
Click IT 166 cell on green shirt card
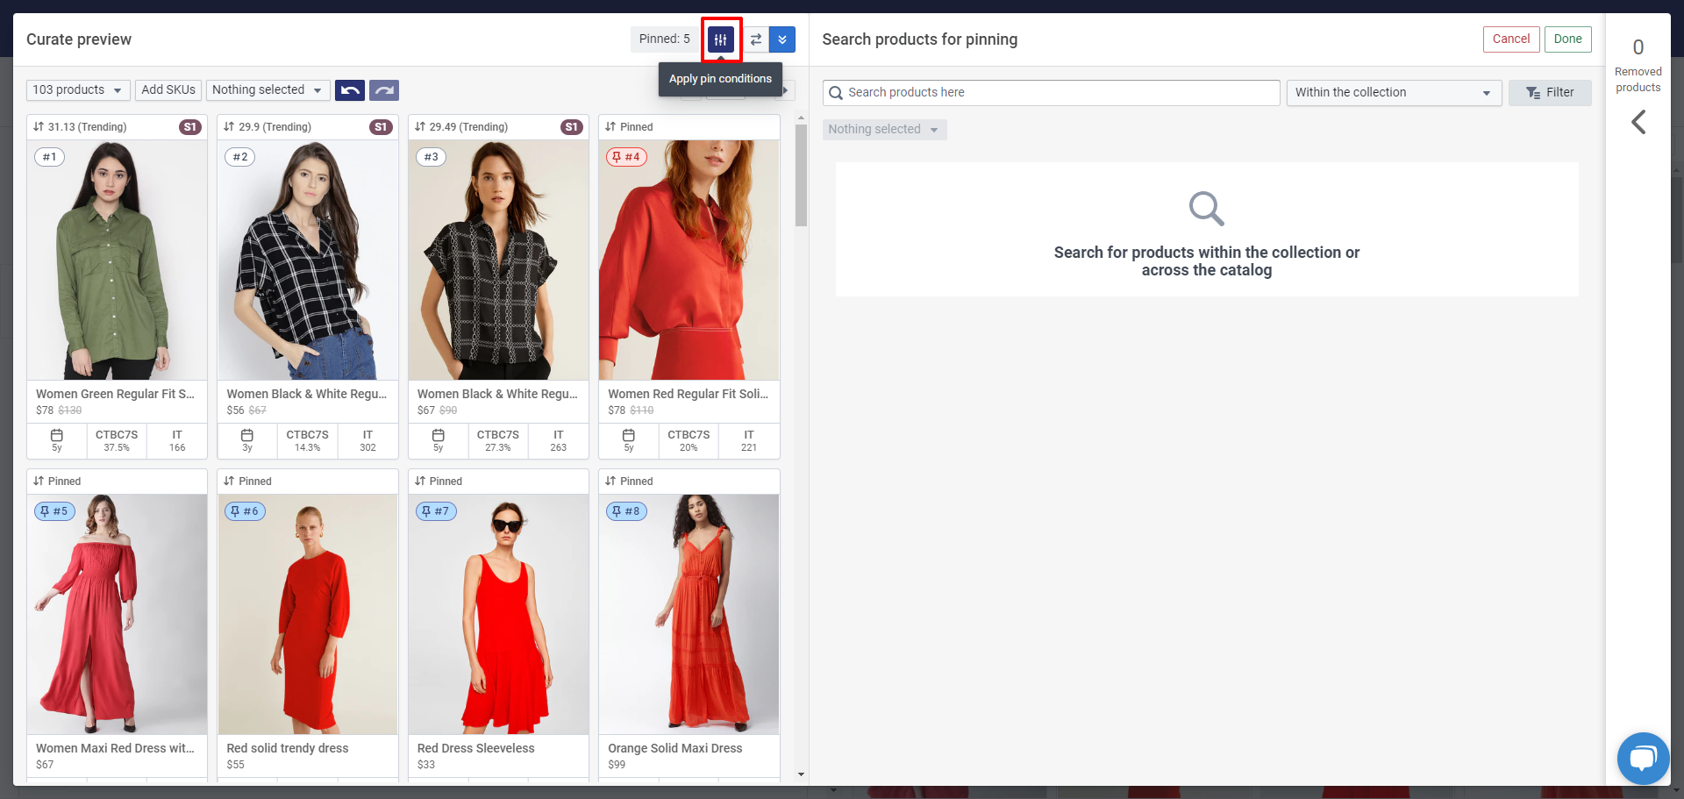177,440
